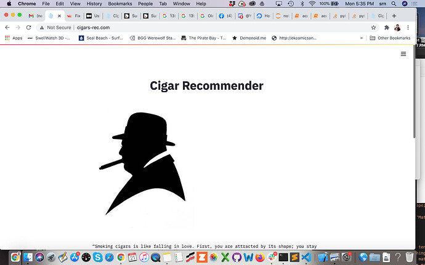Switch to the Fix tab
This screenshot has height=265, width=425.
coord(74,16)
